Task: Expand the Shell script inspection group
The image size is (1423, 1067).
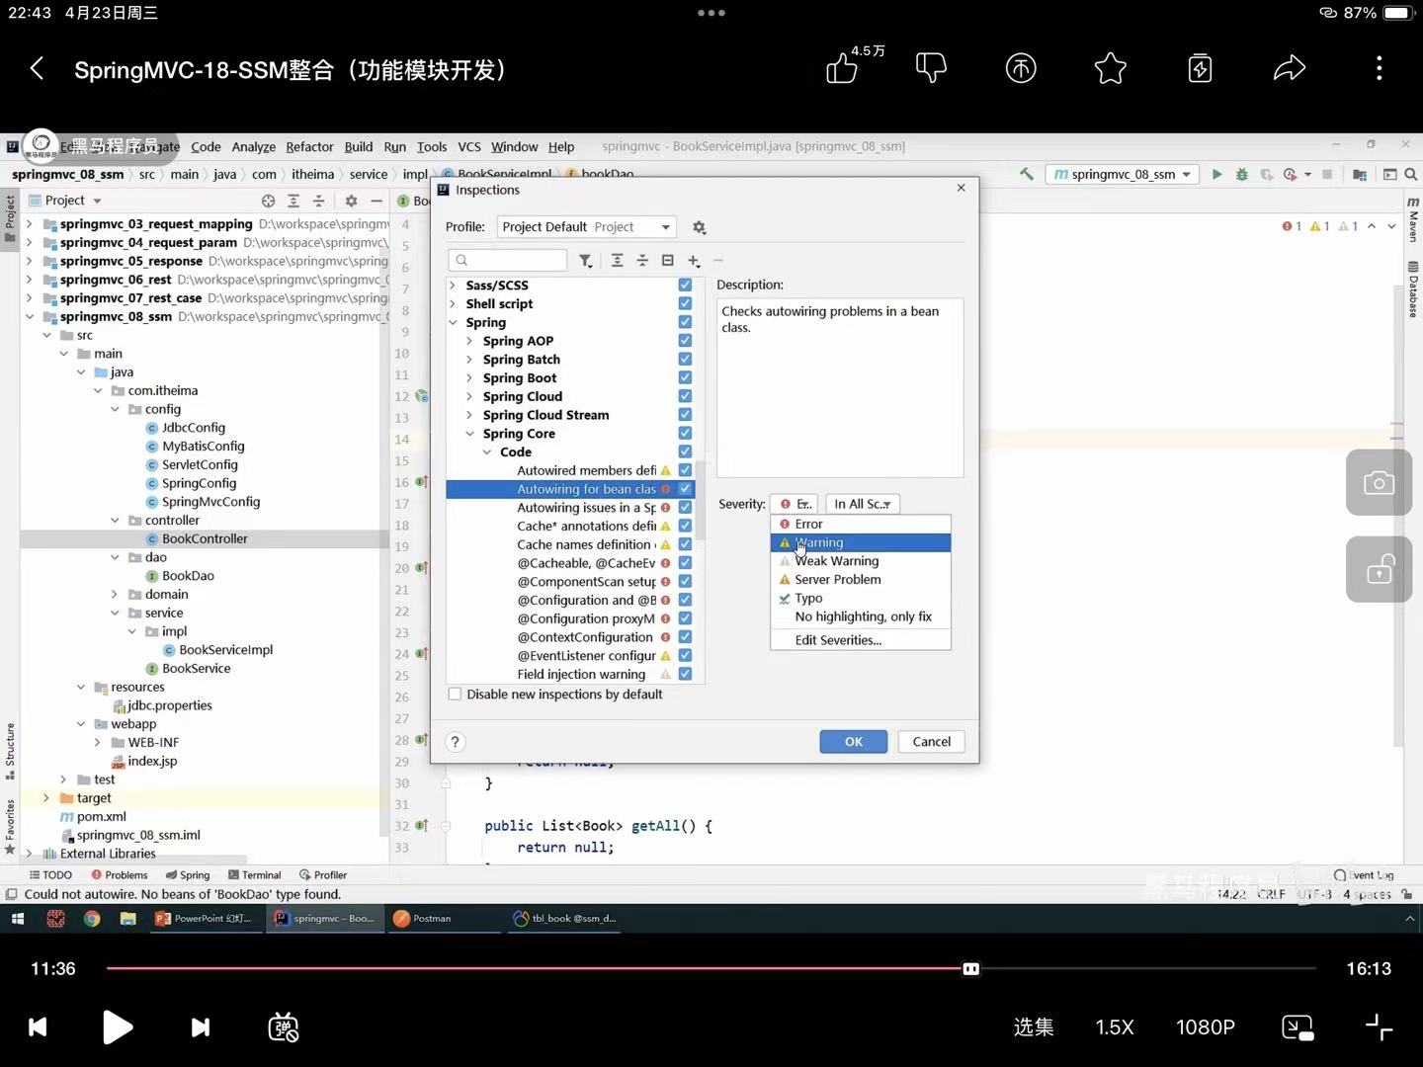Action: click(x=453, y=304)
